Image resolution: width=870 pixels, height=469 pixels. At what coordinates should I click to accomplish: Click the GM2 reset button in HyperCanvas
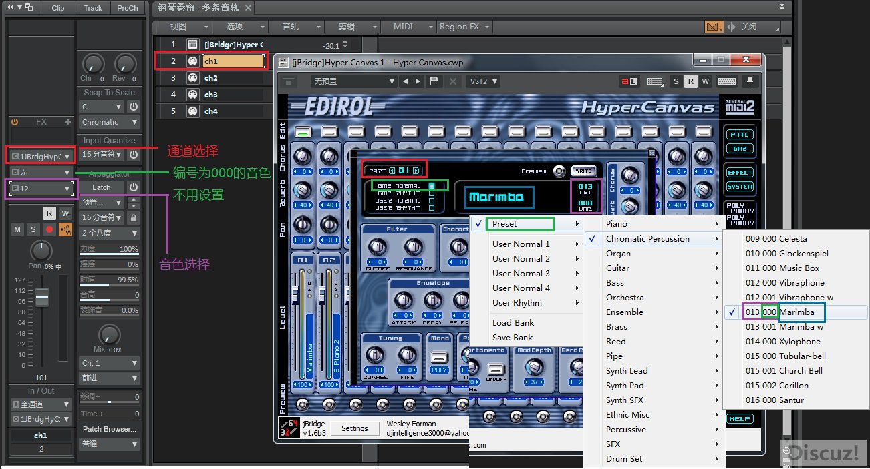[x=740, y=149]
